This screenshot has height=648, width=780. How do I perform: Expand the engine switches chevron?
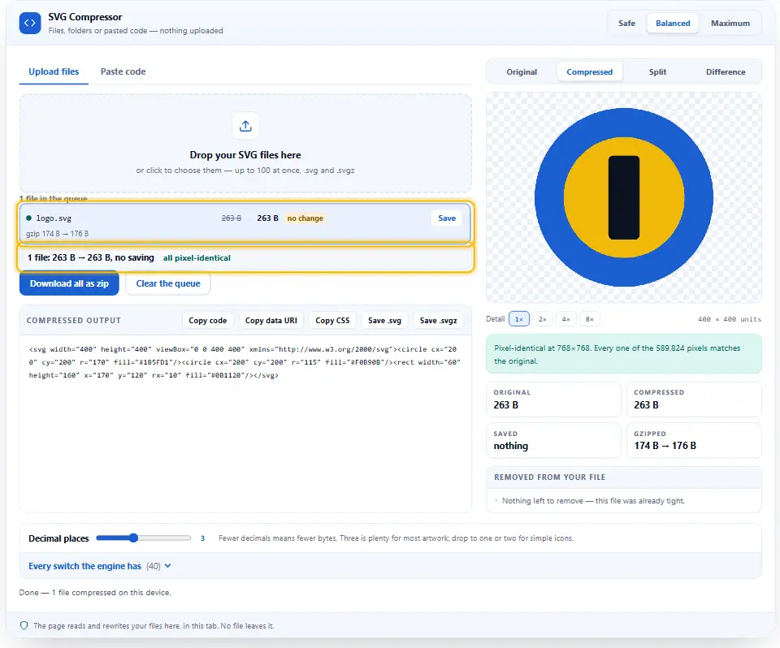click(x=167, y=566)
